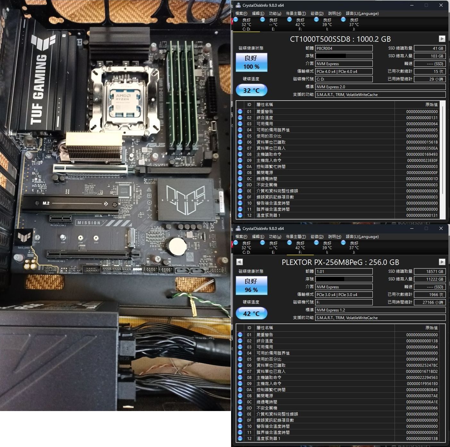Click the 良好 100 % health status button
This screenshot has width=450, height=447.
coord(251,62)
